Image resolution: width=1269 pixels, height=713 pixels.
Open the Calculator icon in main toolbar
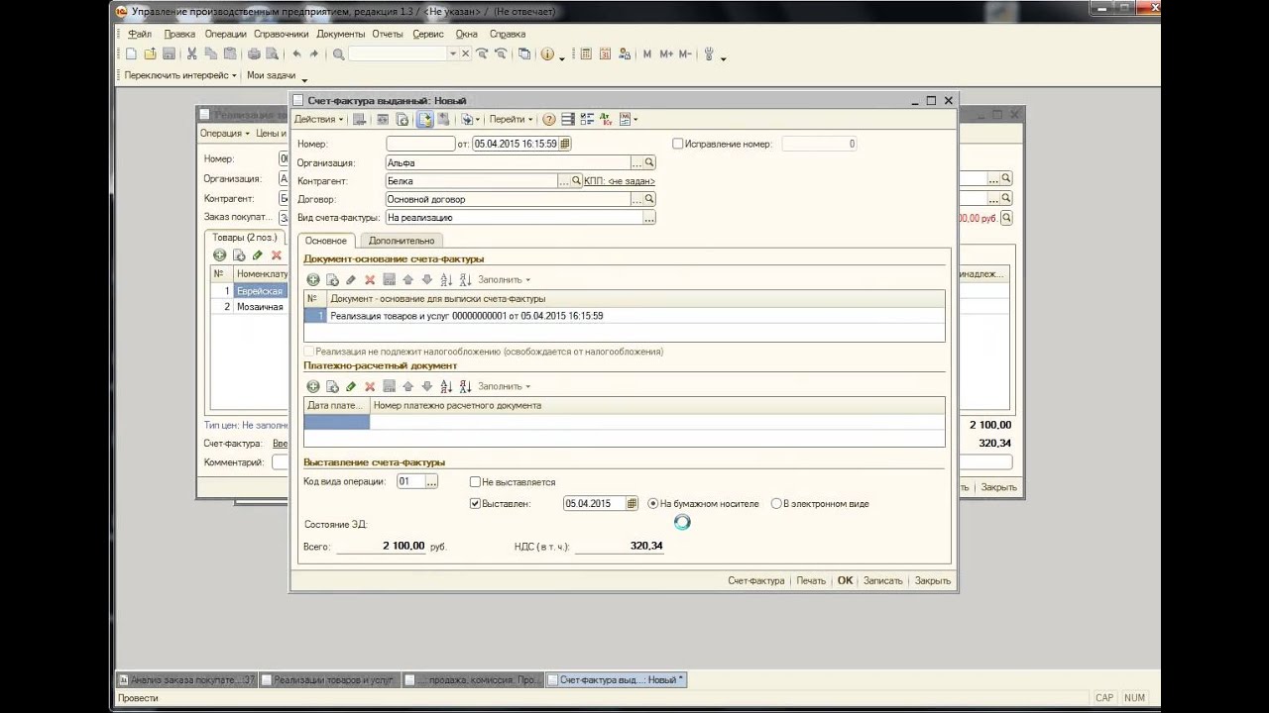(586, 53)
